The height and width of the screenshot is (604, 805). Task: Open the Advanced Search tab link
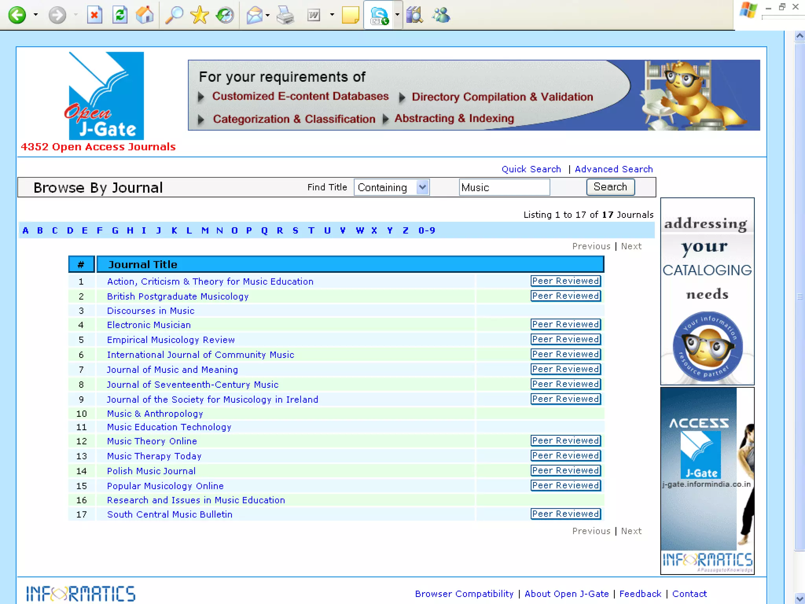(x=614, y=169)
